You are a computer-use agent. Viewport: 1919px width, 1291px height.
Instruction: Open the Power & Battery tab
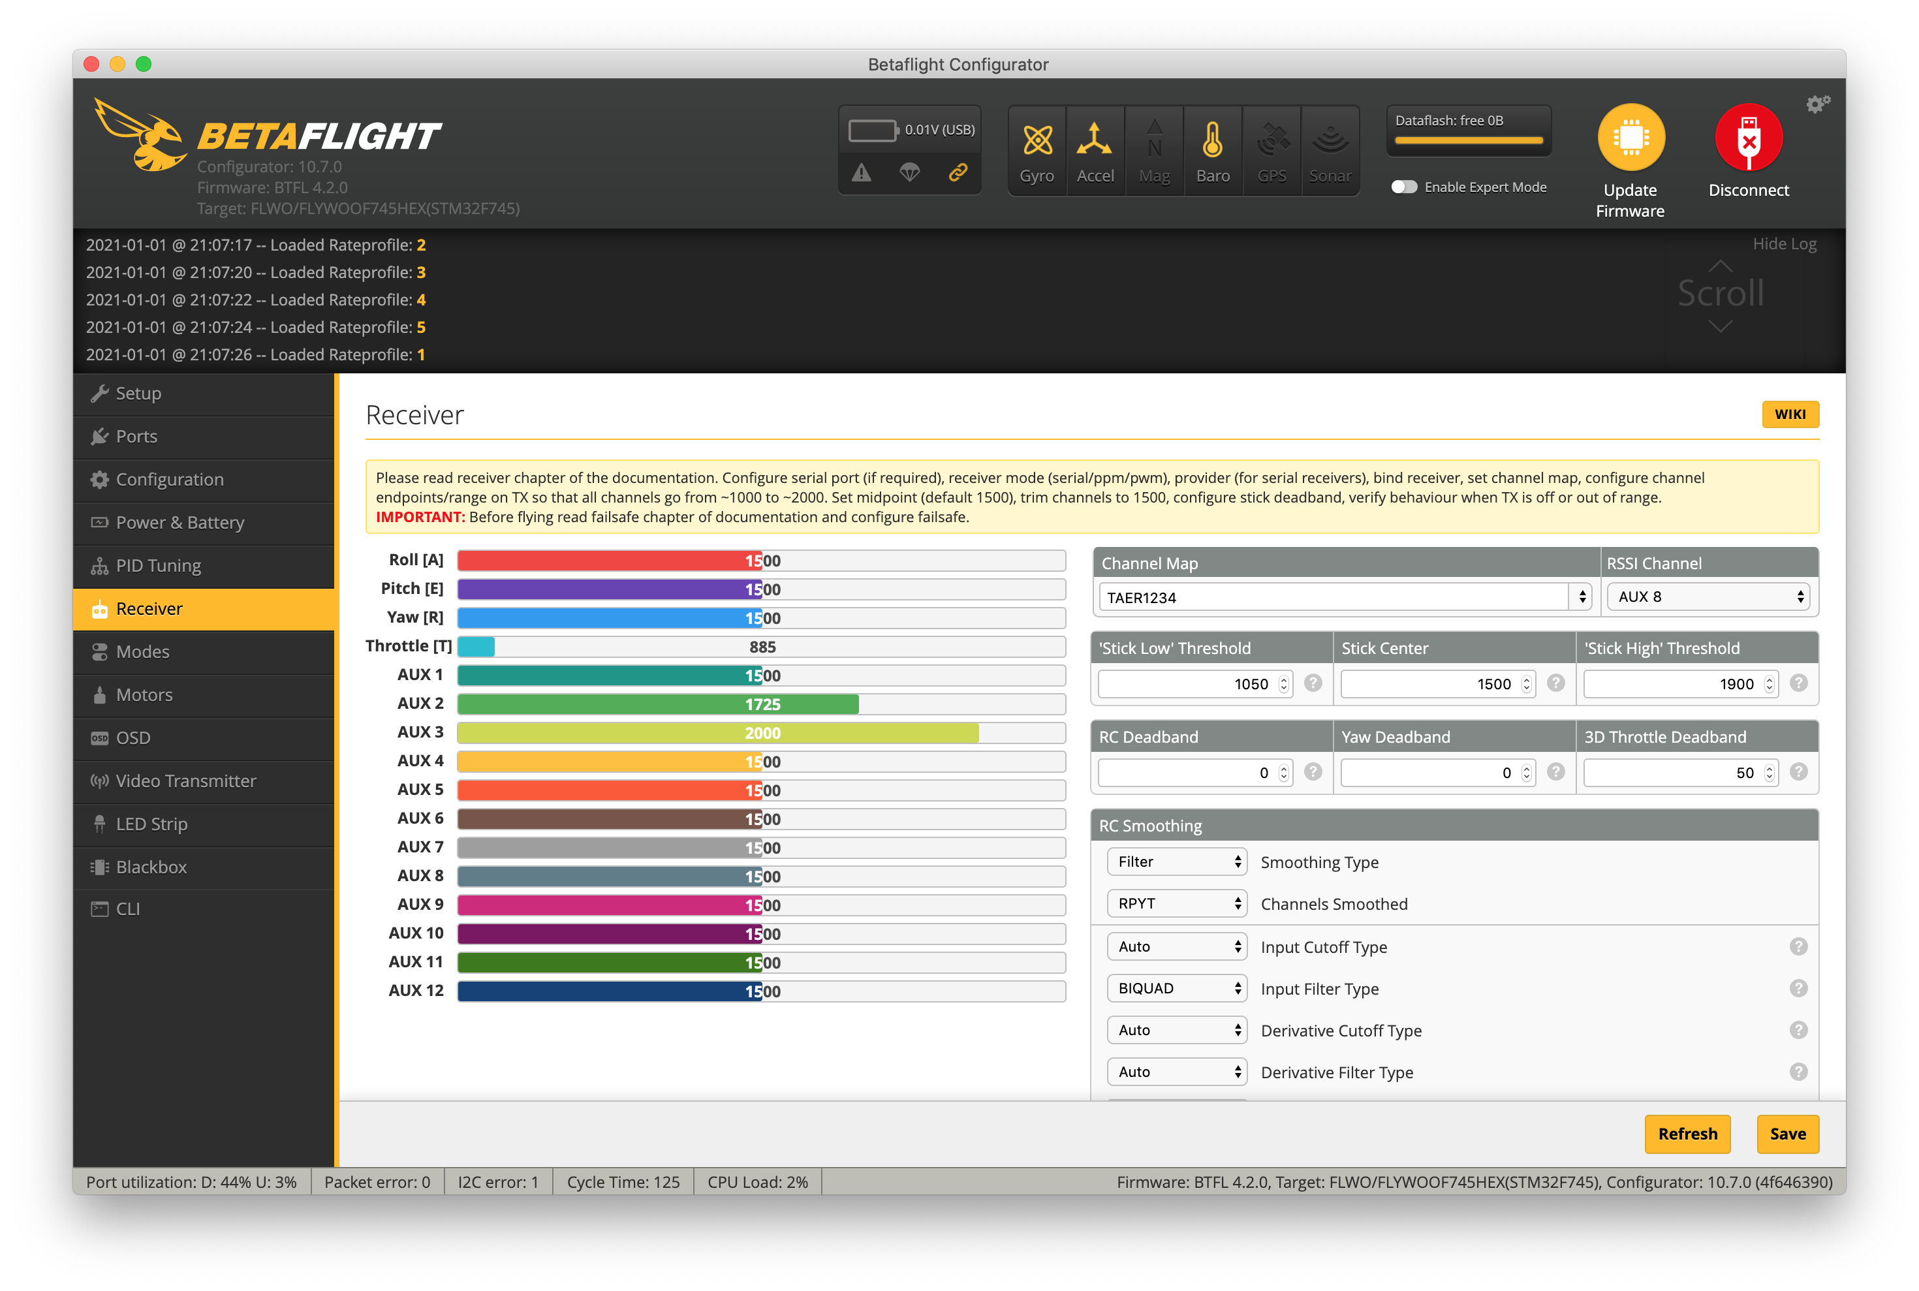click(204, 523)
